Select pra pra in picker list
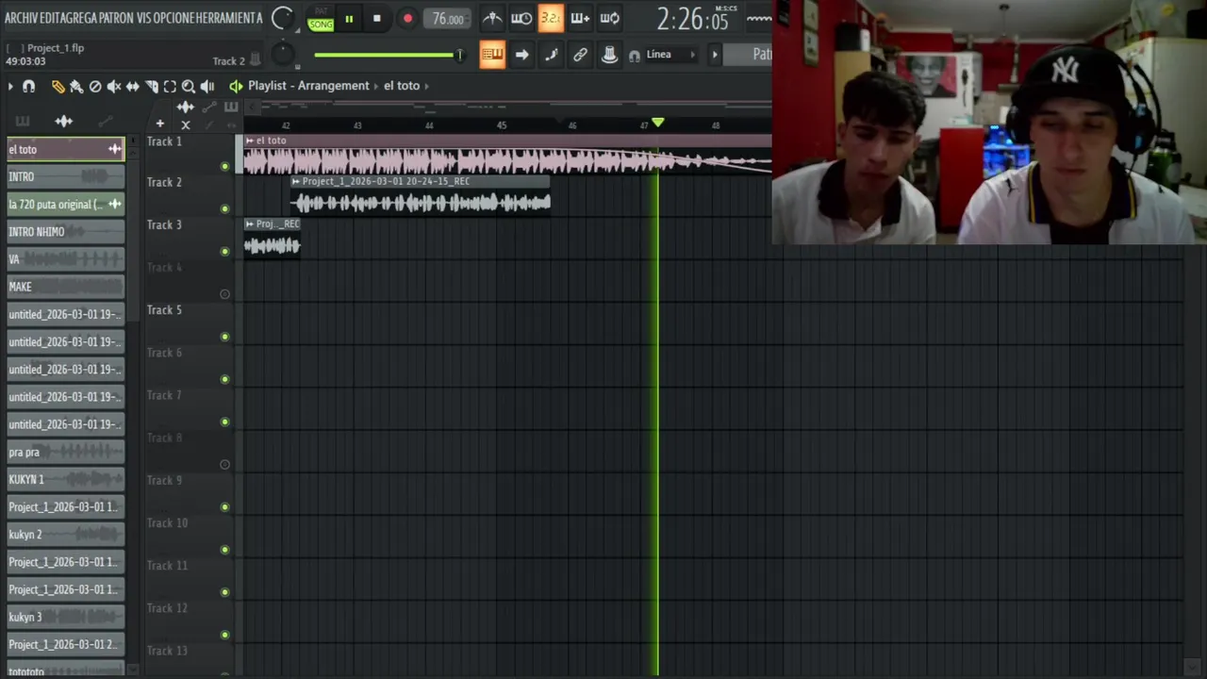Screen dimensions: 1207x679 pyautogui.click(x=66, y=452)
